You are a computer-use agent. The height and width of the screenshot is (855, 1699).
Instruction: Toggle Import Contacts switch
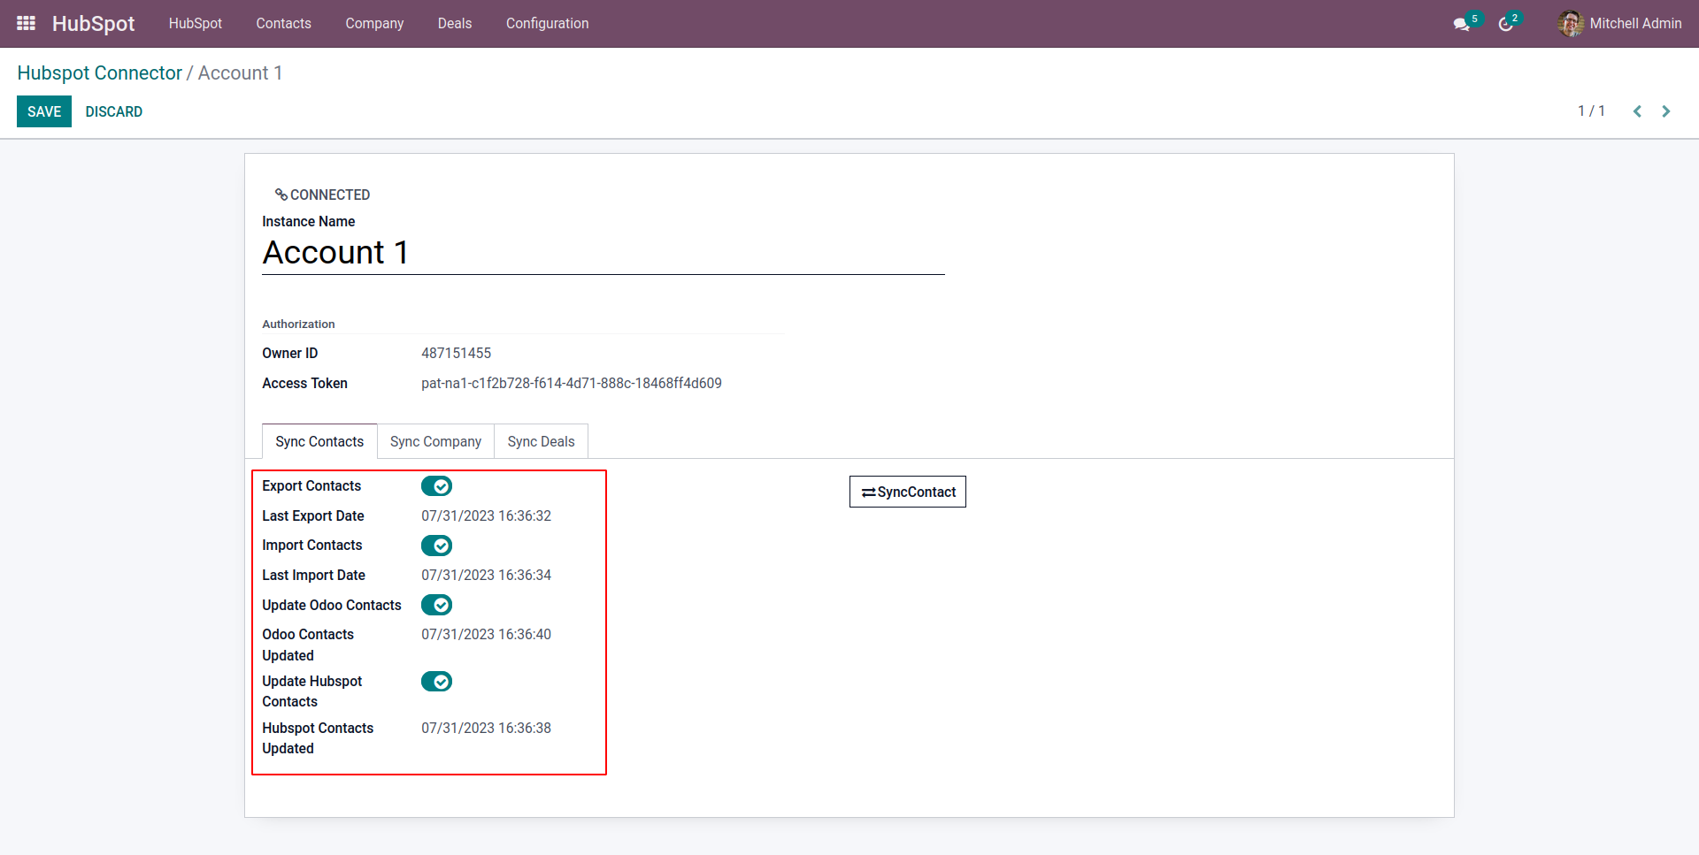[436, 546]
